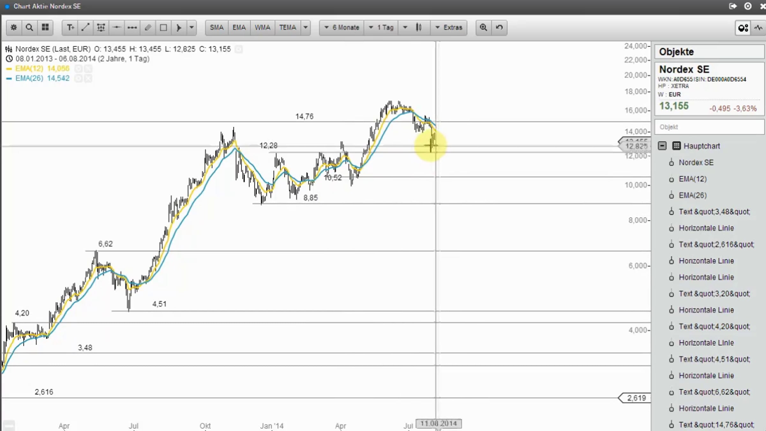This screenshot has height=431, width=766.
Task: Click the blue EMA(26) color dash in legend
Action: (9, 78)
